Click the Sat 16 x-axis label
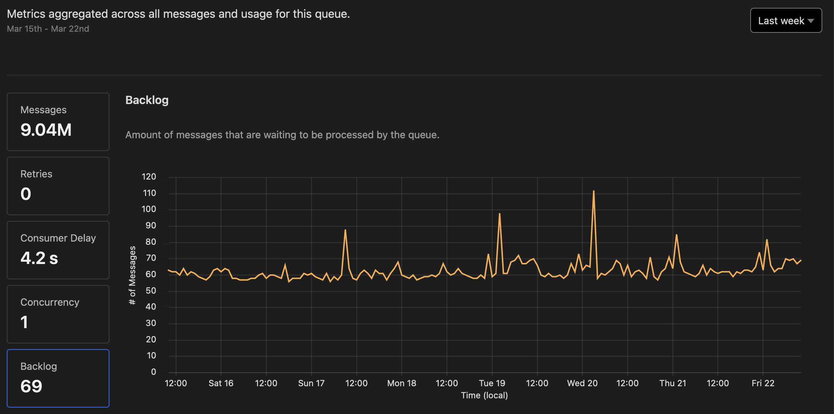 point(221,383)
